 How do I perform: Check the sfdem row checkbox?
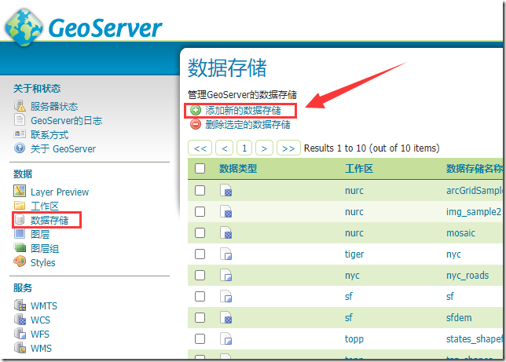[x=200, y=317]
